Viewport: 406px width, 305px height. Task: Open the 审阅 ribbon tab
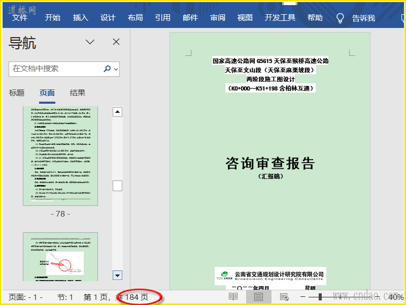(x=218, y=18)
